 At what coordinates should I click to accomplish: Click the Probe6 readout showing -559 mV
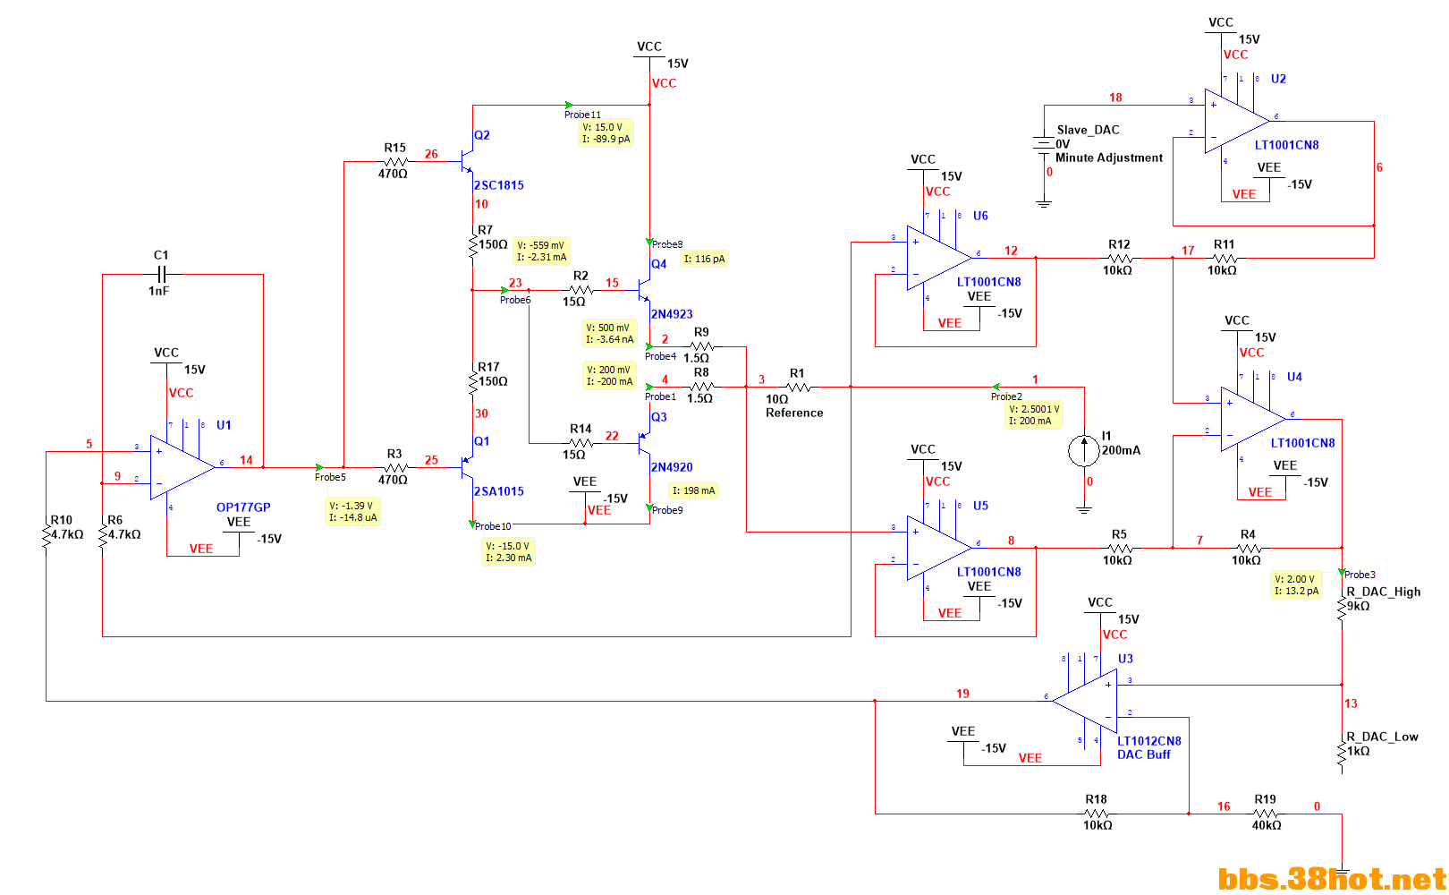click(x=541, y=251)
